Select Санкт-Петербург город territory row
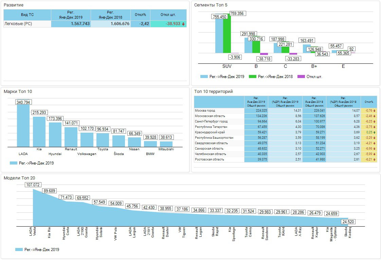Viewport: 381px width, 269px height. click(x=286, y=121)
